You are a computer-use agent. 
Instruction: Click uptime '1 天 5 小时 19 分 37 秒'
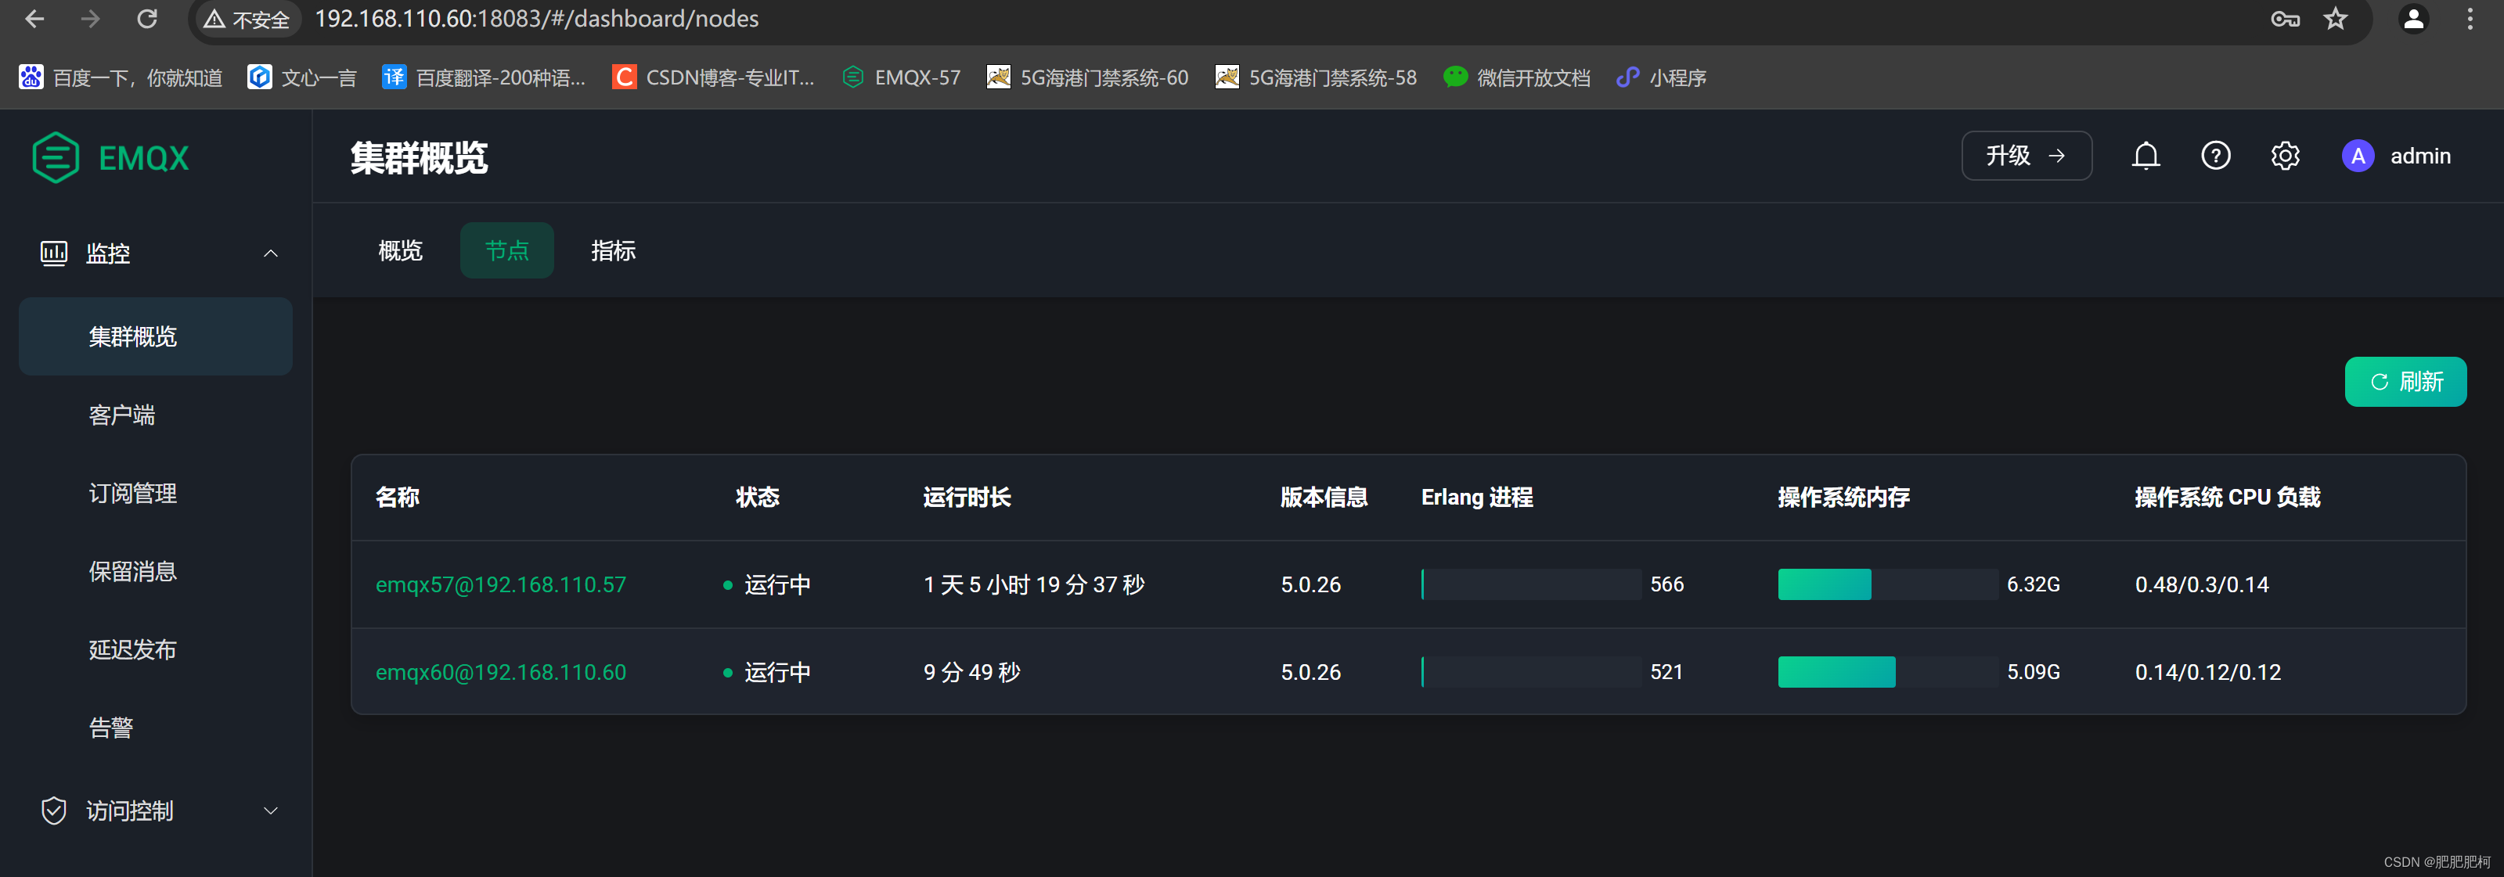1034,584
